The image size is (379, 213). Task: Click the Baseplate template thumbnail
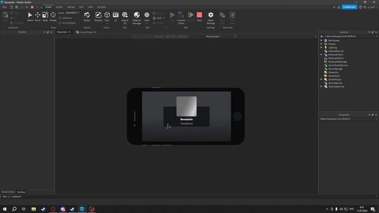point(187,106)
